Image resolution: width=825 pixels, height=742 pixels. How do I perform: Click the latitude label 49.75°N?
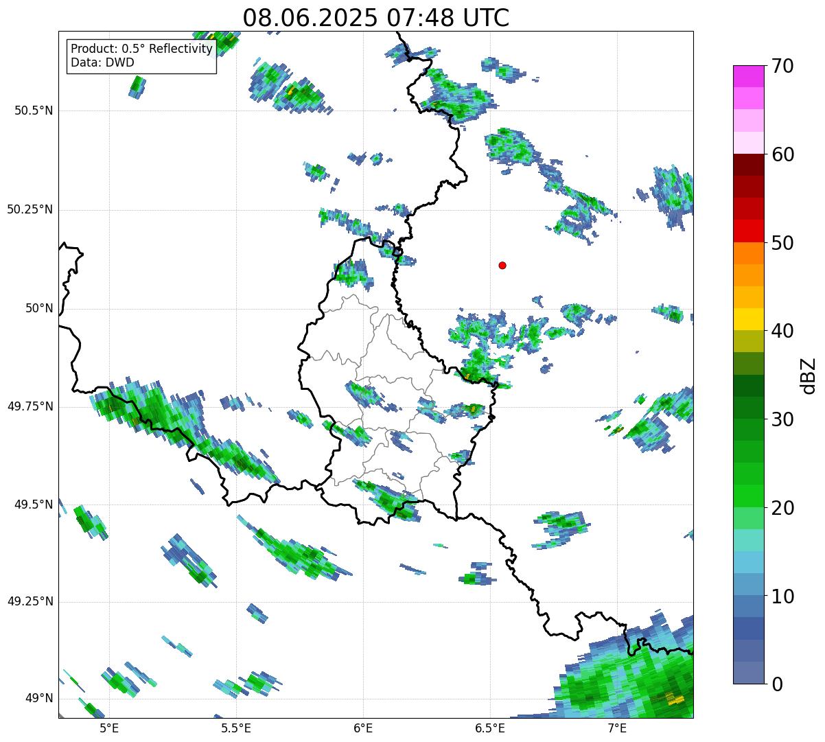[x=30, y=406]
